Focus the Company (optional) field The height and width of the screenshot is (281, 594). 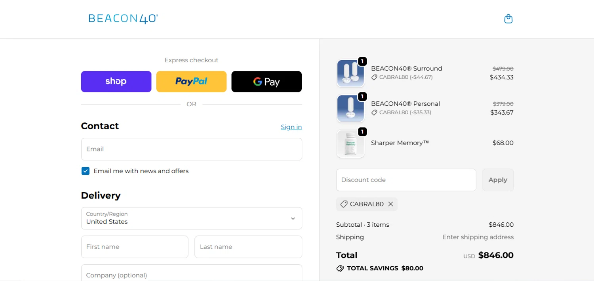click(x=192, y=273)
